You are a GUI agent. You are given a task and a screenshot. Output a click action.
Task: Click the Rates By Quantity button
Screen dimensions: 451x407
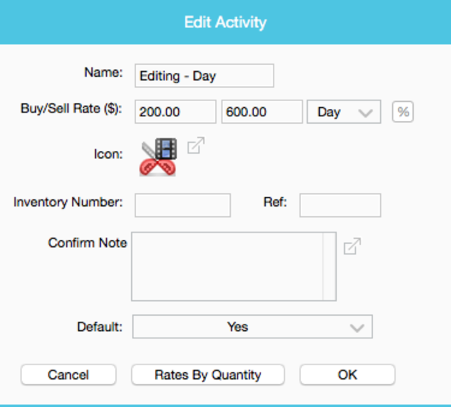[x=208, y=375]
